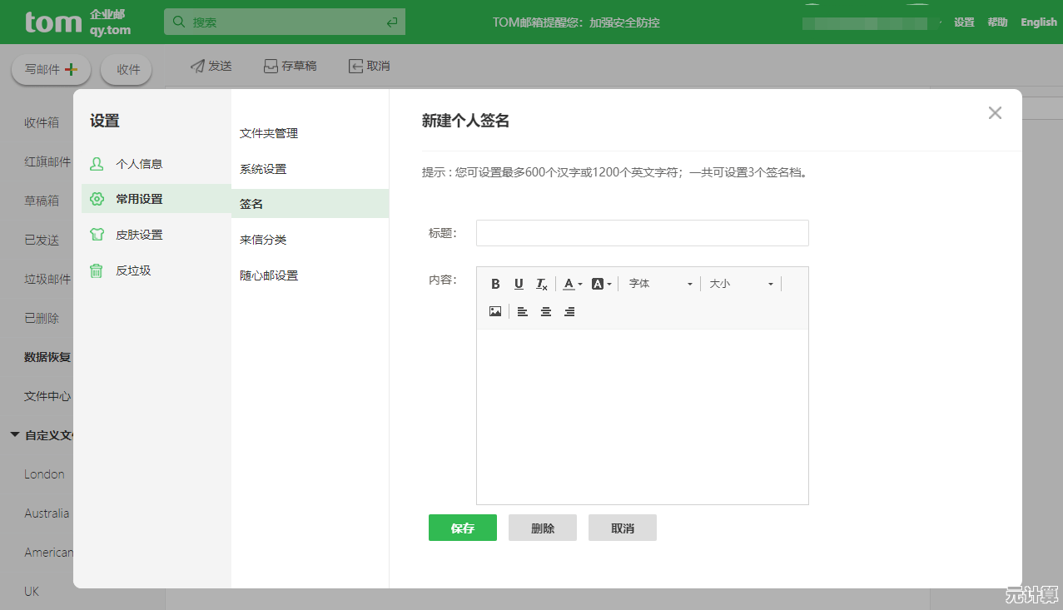1063x610 pixels.
Task: Click the 个人信息 person icon in settings sidebar
Action: 97,163
